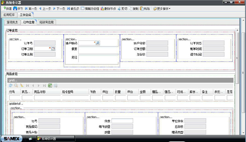Click the 每件数量 field in detail section
This screenshot has width=246, height=142.
122,126
